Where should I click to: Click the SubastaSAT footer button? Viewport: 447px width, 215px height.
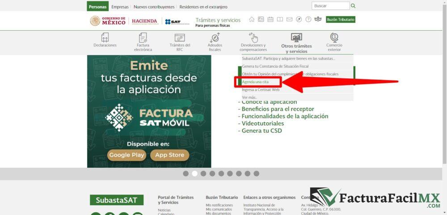[x=117, y=200]
